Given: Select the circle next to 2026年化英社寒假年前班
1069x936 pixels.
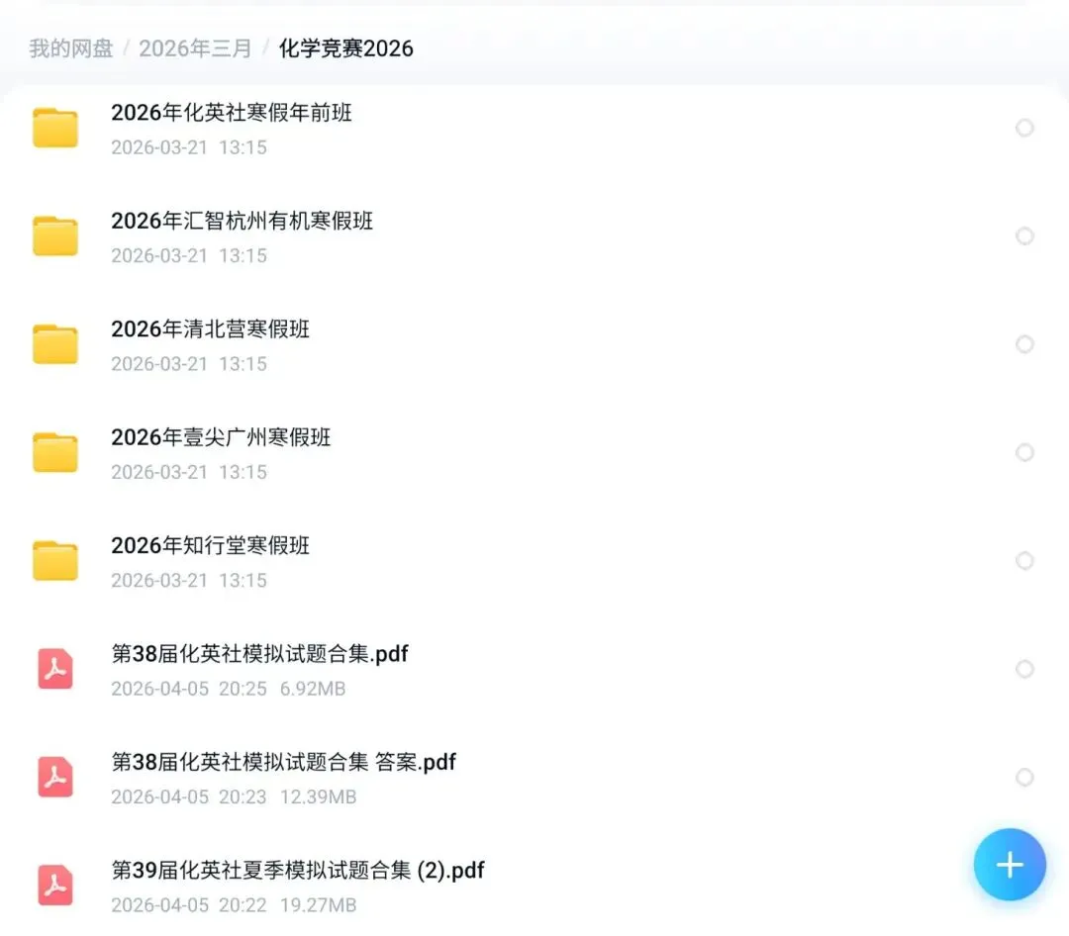Looking at the screenshot, I should tap(1024, 128).
